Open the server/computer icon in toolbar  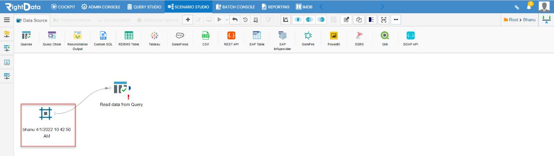(255, 20)
